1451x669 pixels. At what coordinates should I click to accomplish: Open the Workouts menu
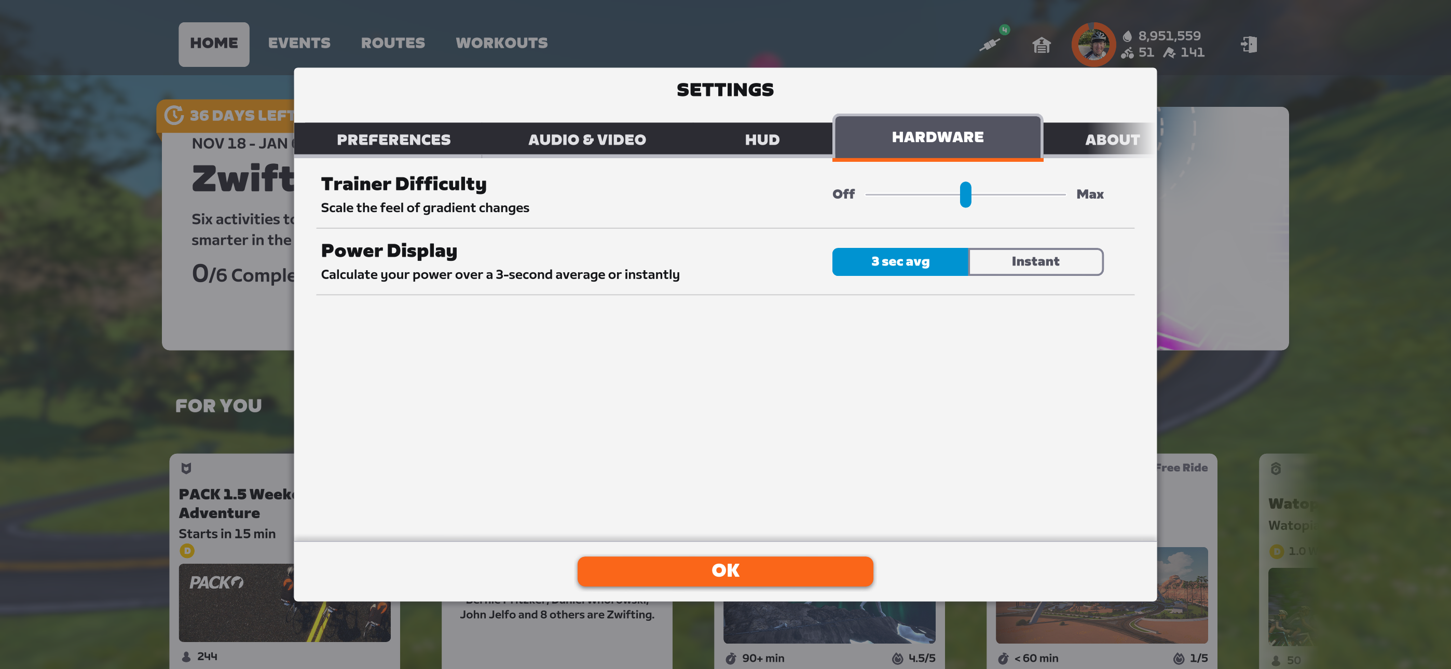(x=501, y=44)
